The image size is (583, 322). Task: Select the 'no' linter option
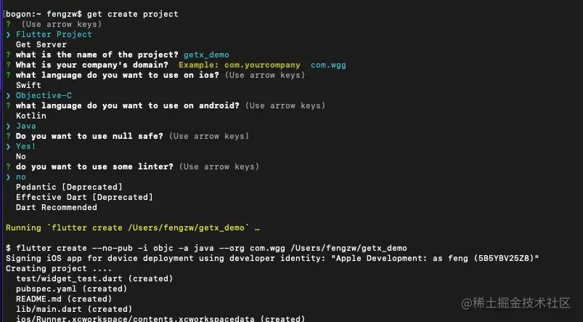[x=21, y=177]
